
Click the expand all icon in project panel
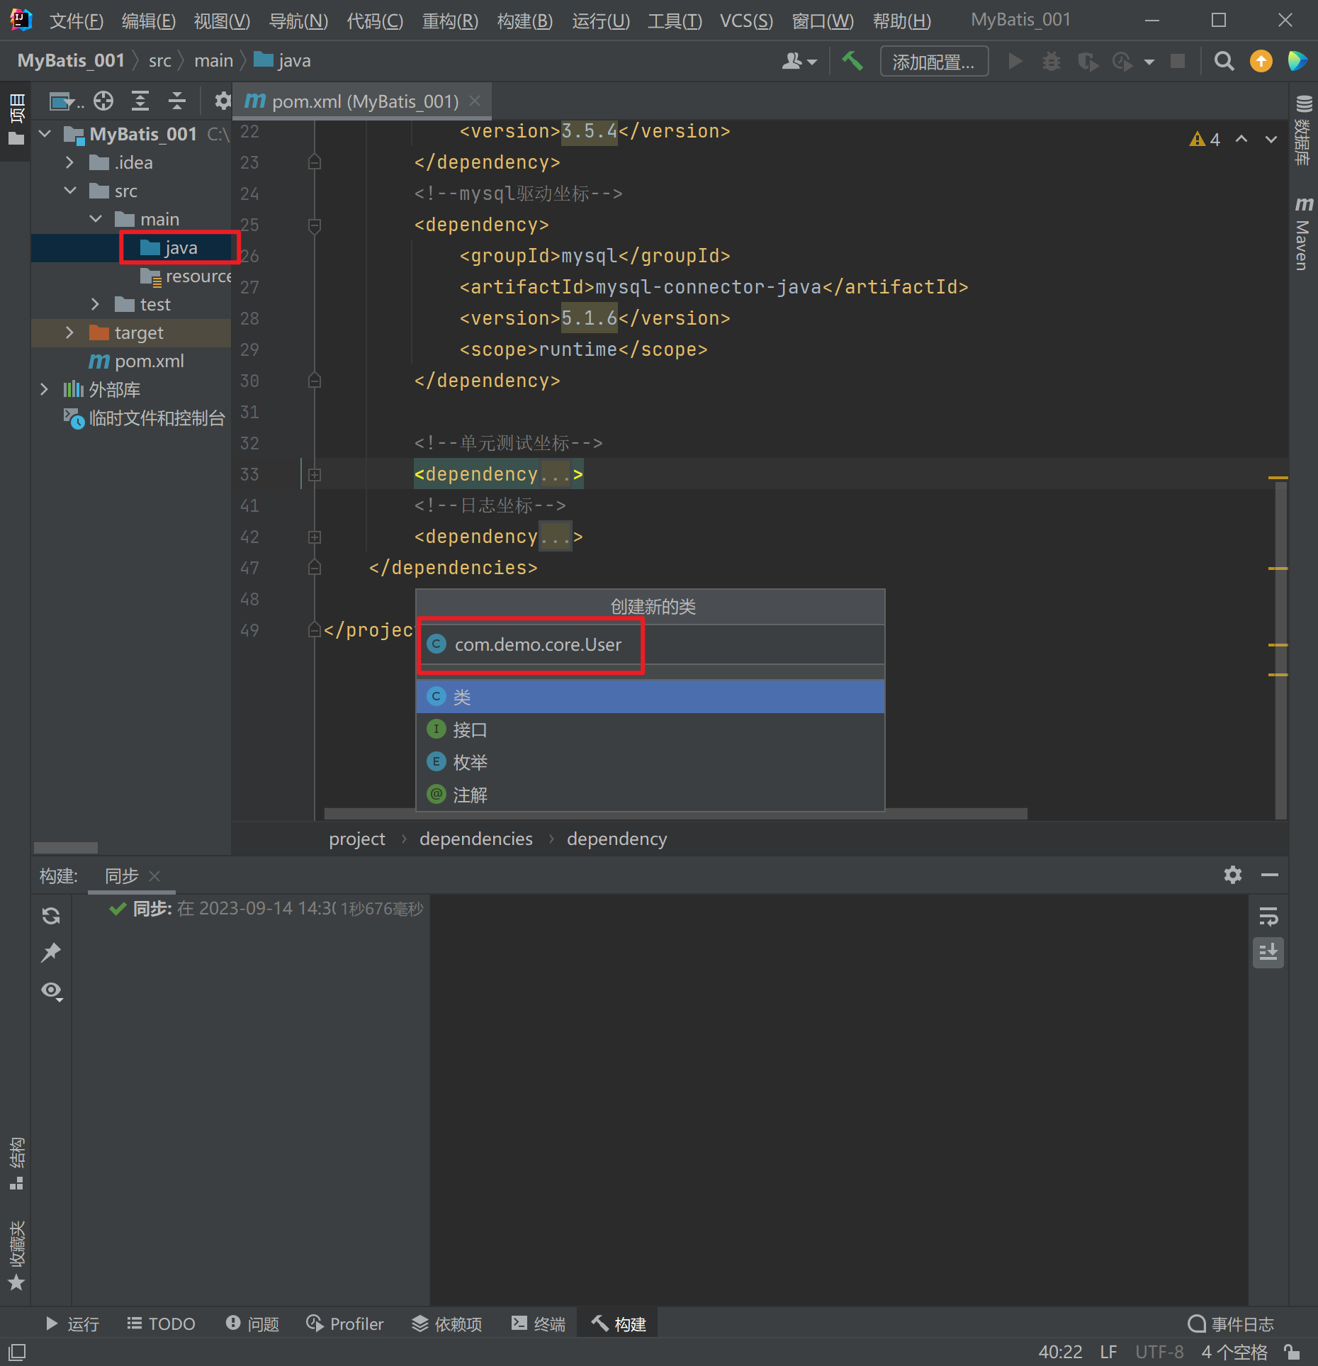point(140,101)
